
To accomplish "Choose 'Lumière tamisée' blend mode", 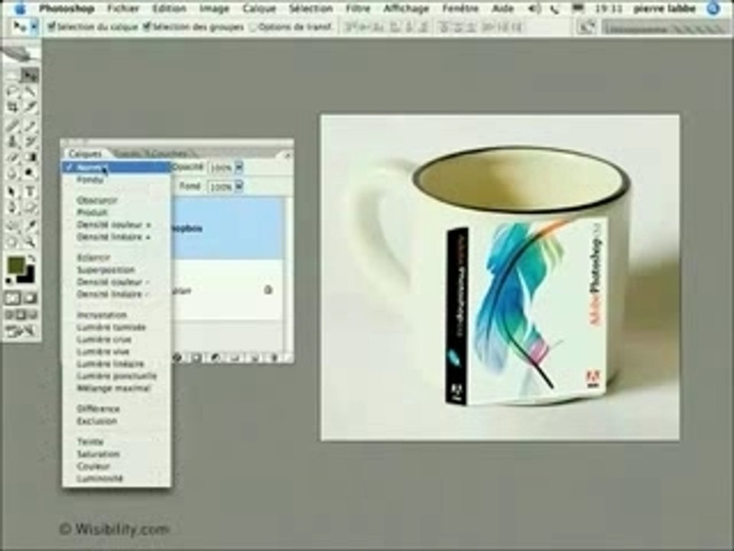I will point(116,327).
